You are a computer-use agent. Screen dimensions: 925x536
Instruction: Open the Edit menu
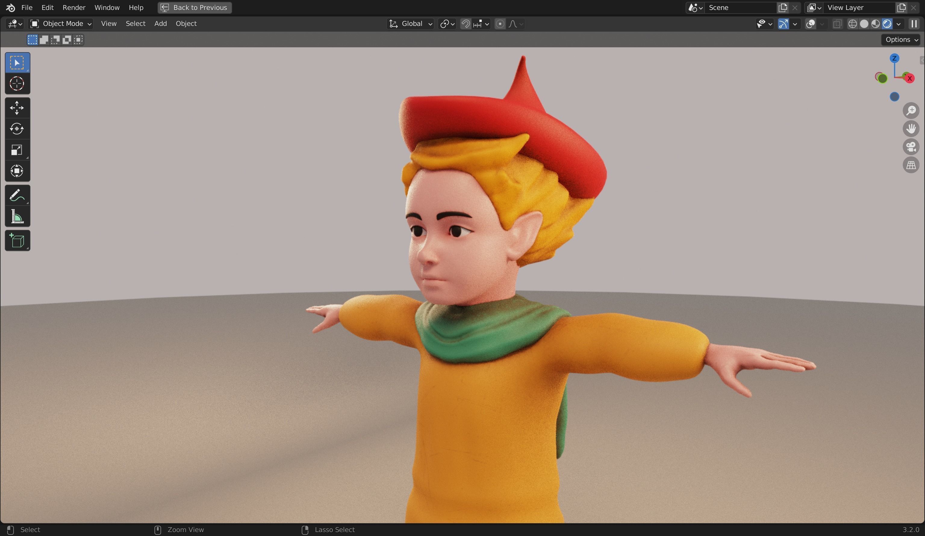pyautogui.click(x=47, y=8)
